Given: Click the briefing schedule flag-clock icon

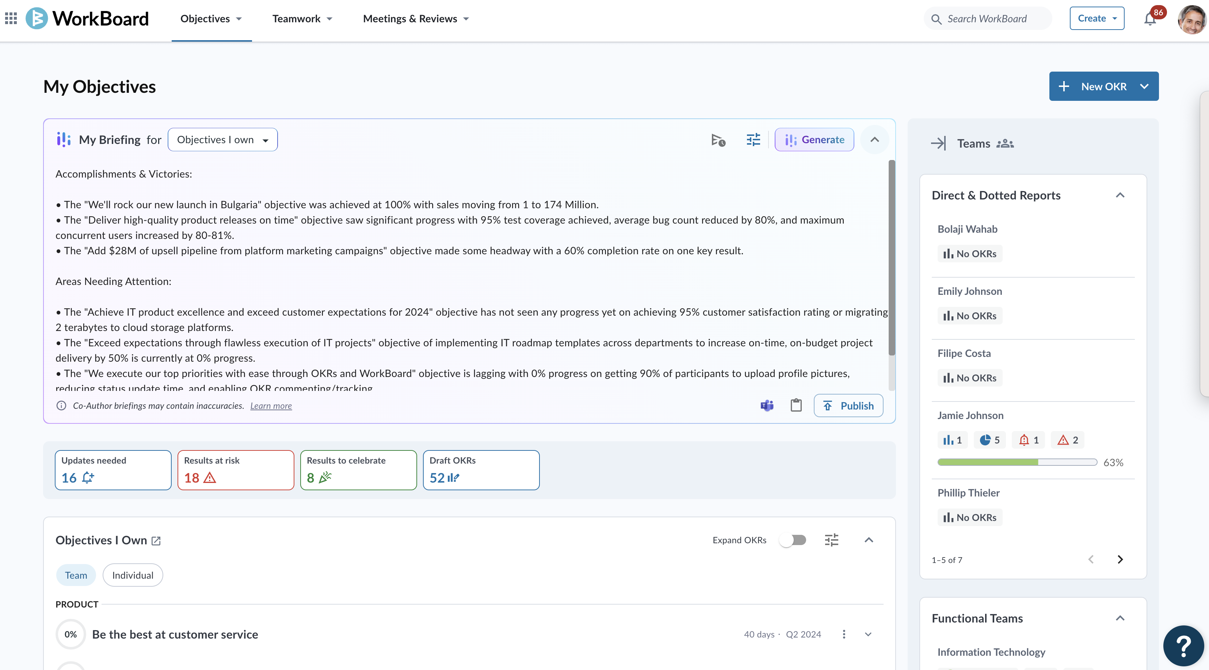Looking at the screenshot, I should [x=718, y=140].
